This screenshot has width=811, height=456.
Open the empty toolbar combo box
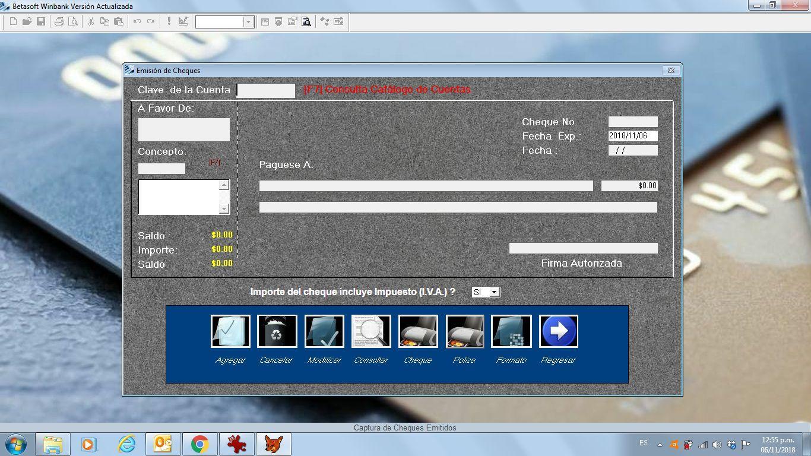(248, 22)
